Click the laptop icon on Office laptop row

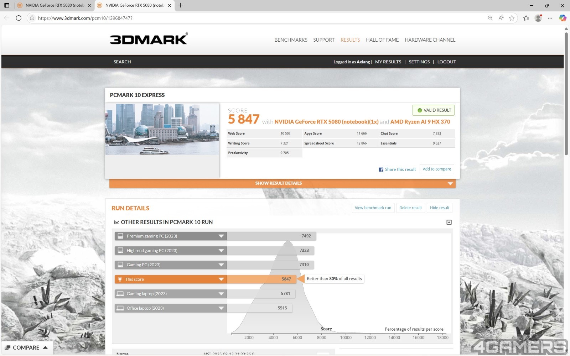(120, 308)
